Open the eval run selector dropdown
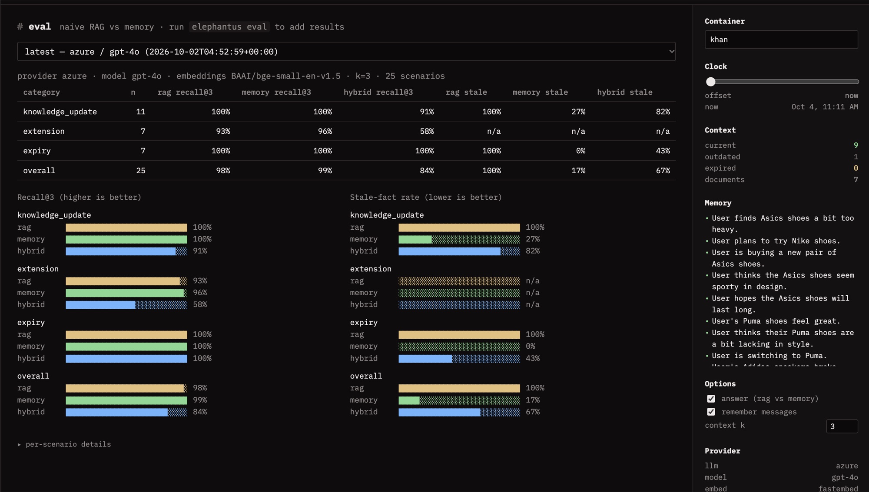Screen dimensions: 869x492 (346, 52)
